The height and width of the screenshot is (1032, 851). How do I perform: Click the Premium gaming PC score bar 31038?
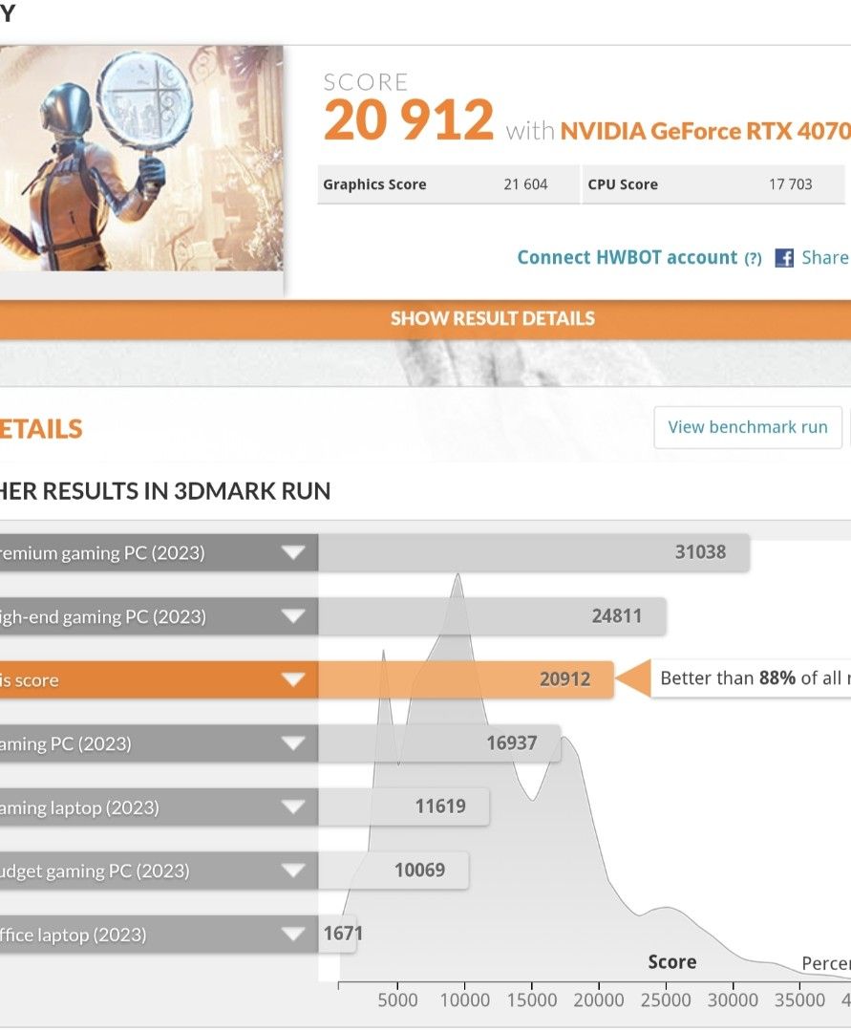coord(534,552)
